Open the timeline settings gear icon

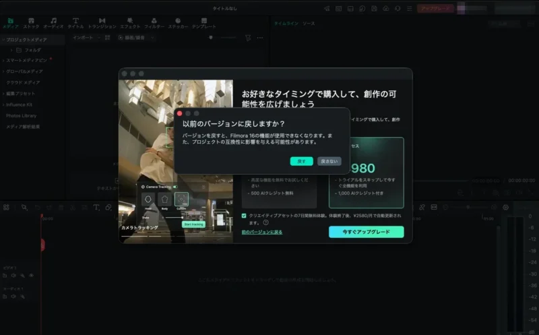coord(506,207)
